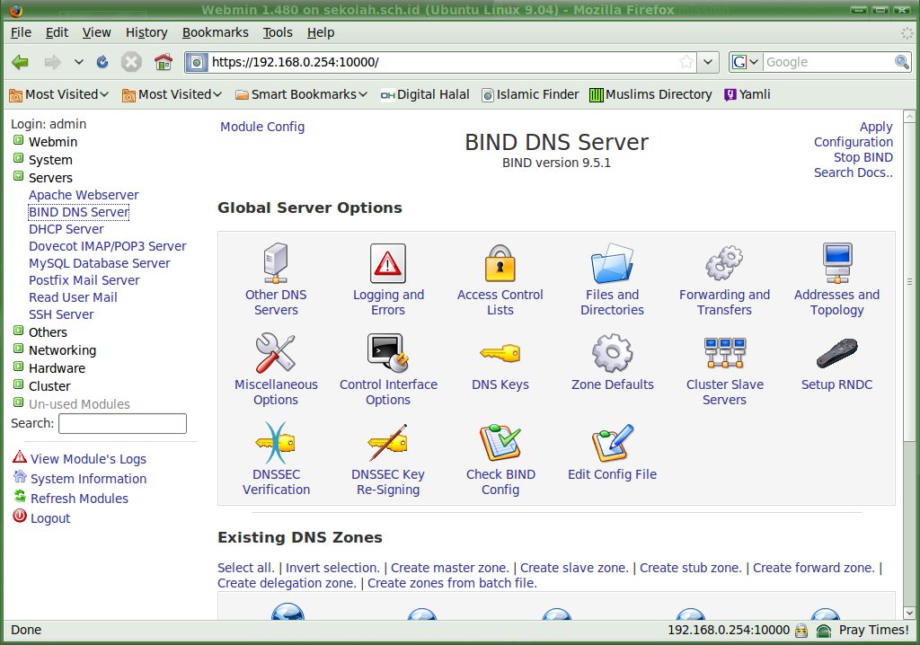The image size is (920, 645).
Task: Open the Tools menu
Action: pos(278,32)
